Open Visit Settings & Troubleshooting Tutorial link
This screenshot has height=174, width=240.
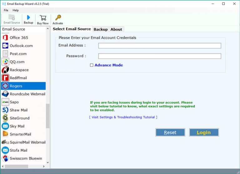123,117
